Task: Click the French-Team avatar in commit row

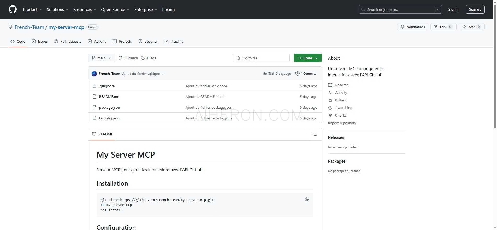Action: (x=94, y=74)
